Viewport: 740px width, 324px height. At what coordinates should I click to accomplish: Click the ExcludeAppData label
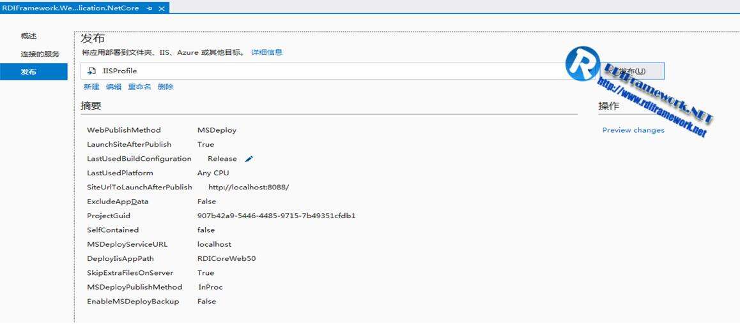pos(118,202)
